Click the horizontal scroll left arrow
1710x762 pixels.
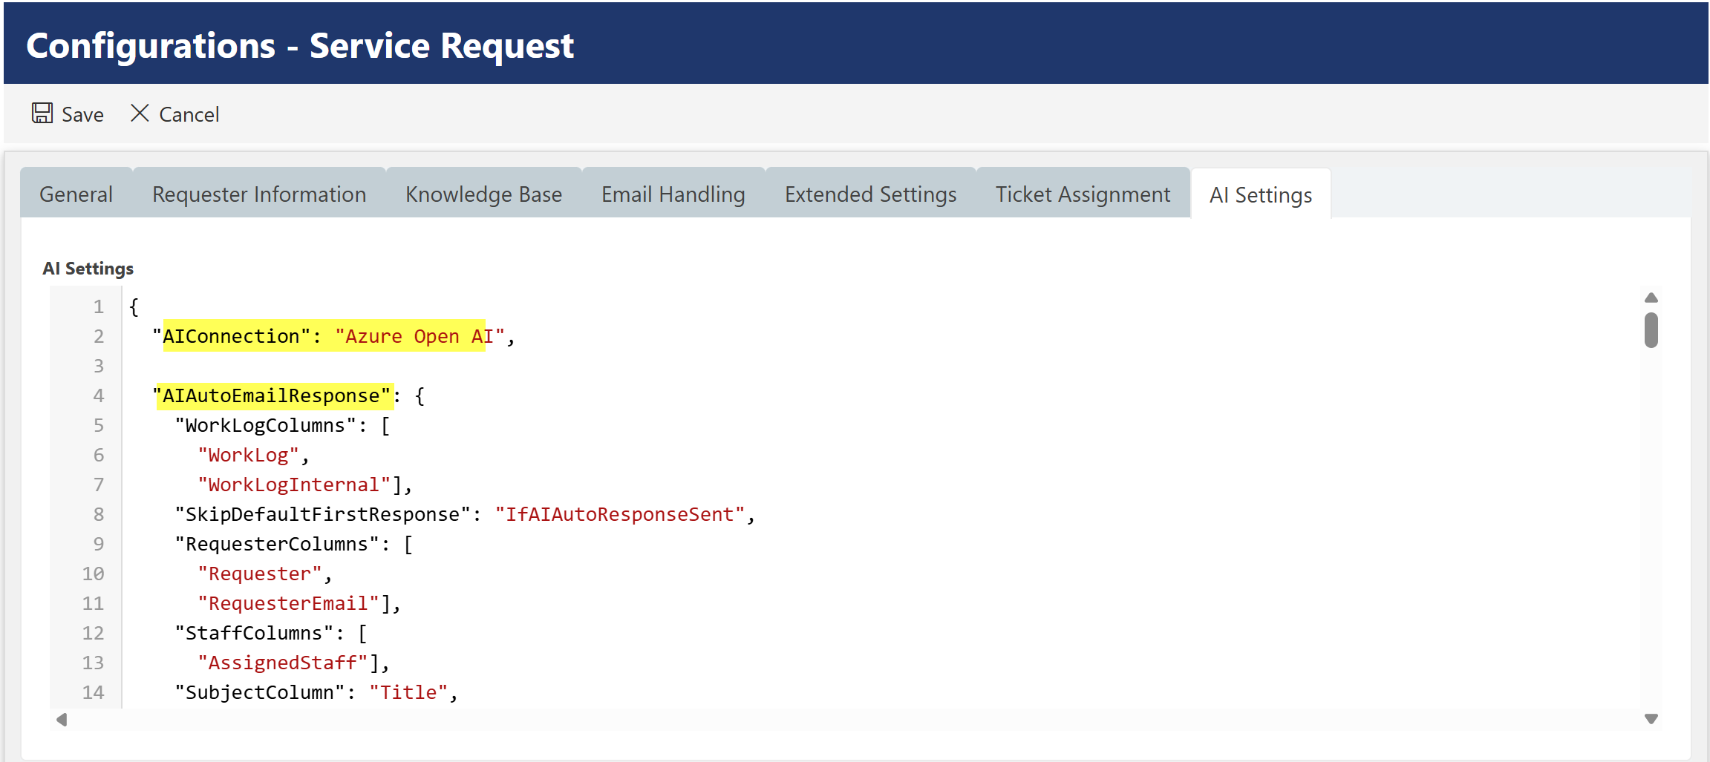pos(62,720)
